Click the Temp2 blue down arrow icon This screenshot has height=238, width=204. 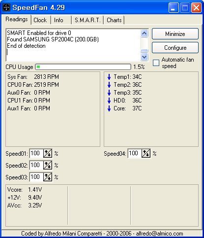(x=109, y=85)
